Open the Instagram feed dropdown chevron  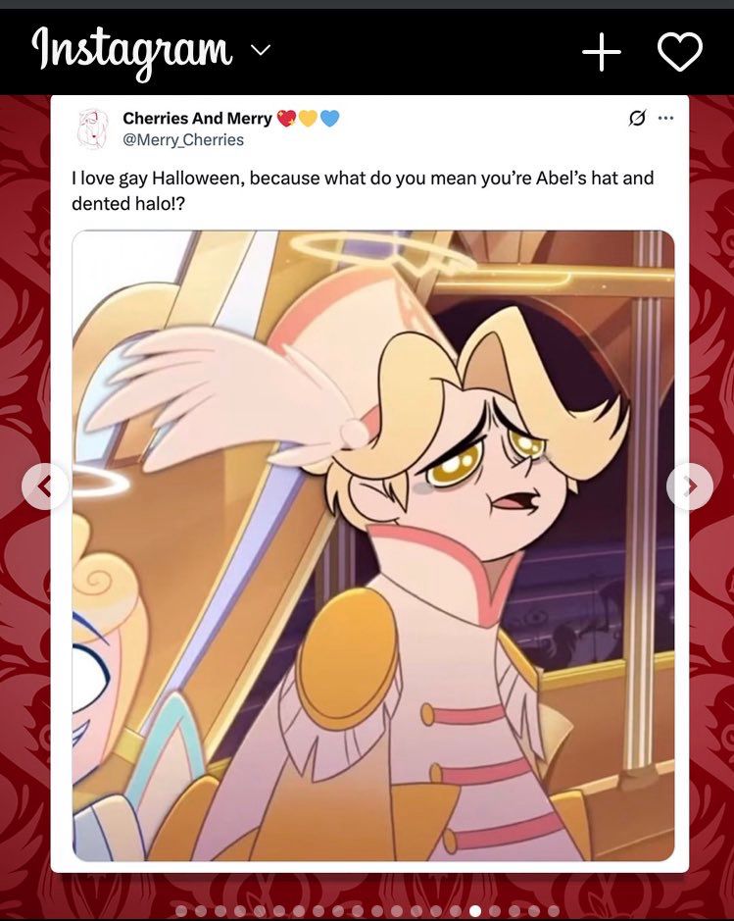click(x=261, y=49)
